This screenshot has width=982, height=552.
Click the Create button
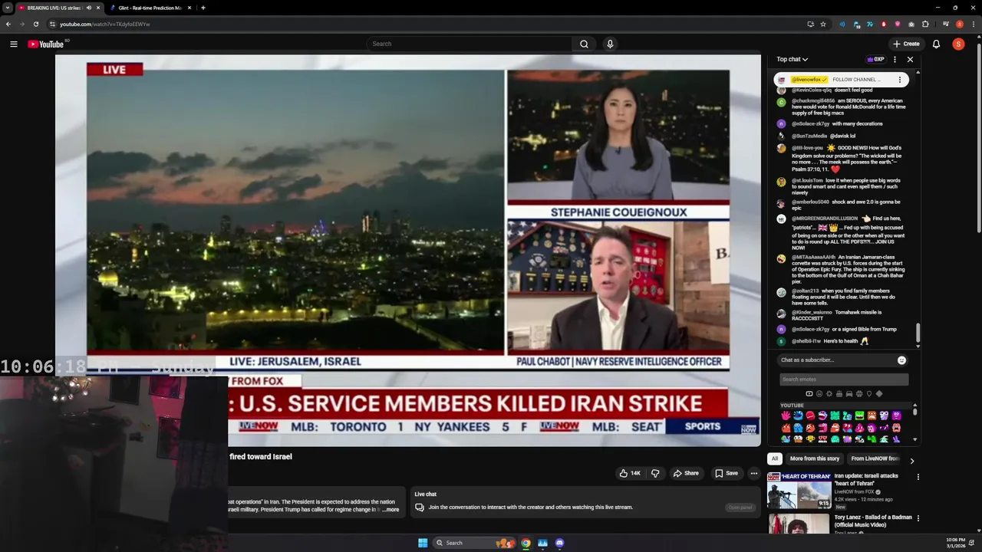pos(906,44)
